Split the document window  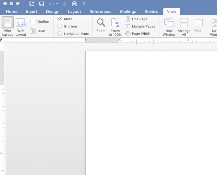(x=198, y=25)
